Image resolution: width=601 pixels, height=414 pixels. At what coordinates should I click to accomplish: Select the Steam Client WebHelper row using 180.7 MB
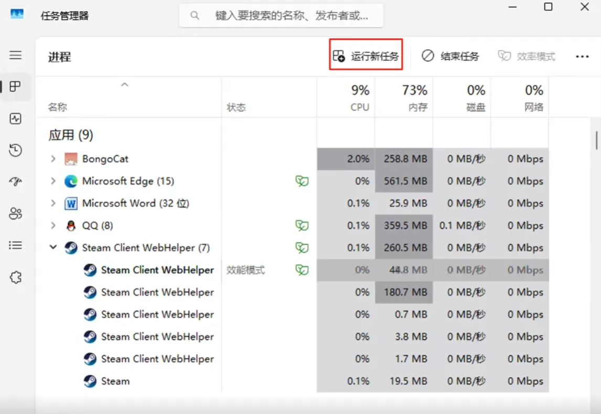pos(292,292)
